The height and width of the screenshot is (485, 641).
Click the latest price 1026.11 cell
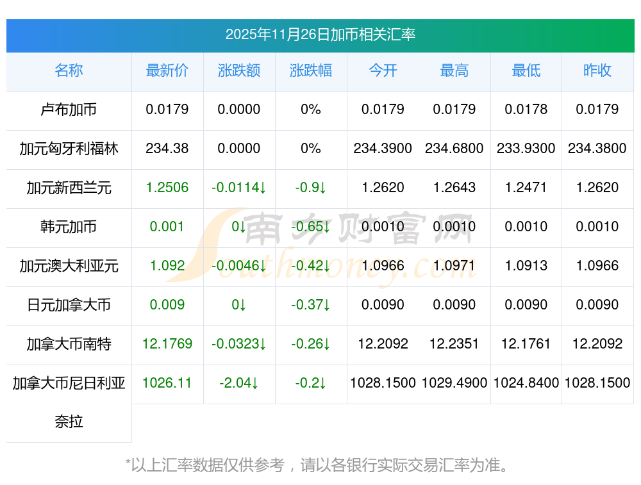pyautogui.click(x=167, y=383)
